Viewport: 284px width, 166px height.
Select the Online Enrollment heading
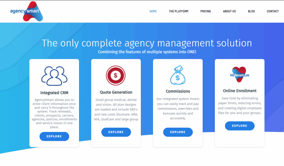coord(239,91)
